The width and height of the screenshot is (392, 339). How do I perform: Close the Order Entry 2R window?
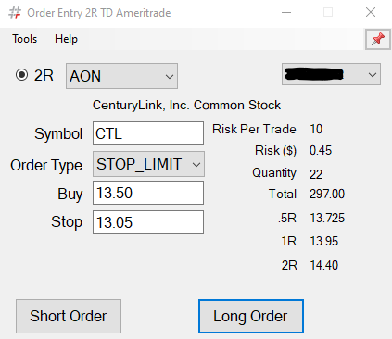[x=371, y=13]
